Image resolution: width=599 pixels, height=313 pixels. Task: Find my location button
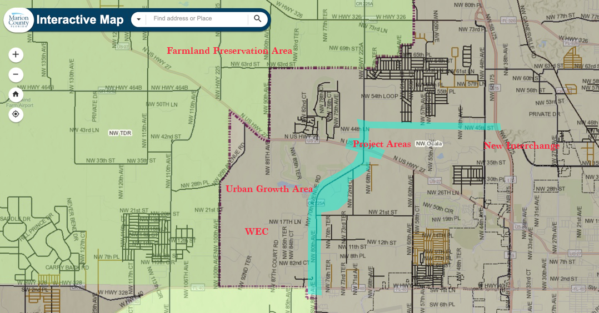coord(16,114)
